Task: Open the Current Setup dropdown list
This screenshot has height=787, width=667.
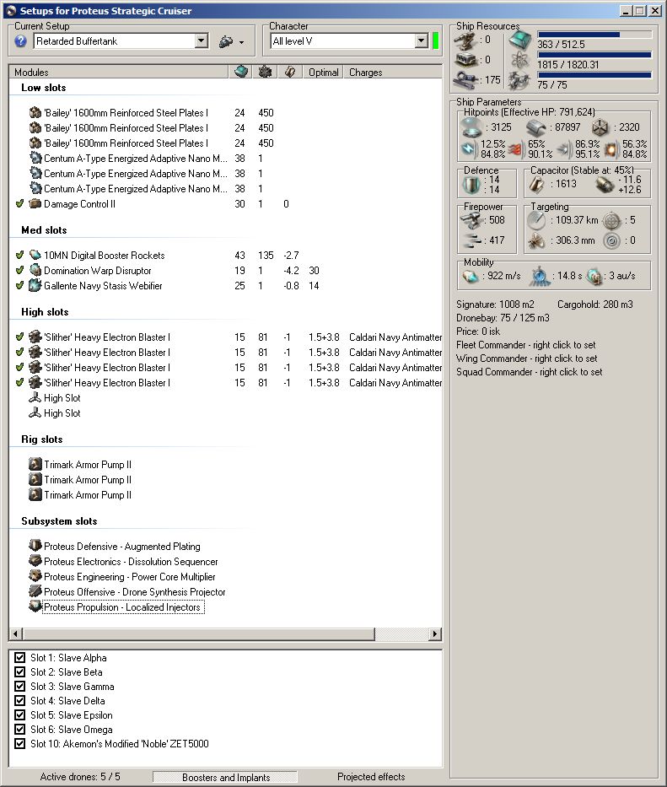Action: (202, 41)
